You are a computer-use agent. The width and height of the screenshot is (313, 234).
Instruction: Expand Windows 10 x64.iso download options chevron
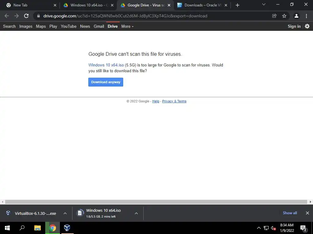tap(136, 213)
